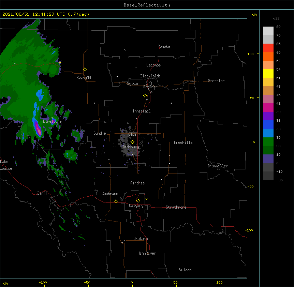This screenshot has width=294, height=287.
Task: Click the asterisk marker east of Innisfail
Action: [x=171, y=103]
